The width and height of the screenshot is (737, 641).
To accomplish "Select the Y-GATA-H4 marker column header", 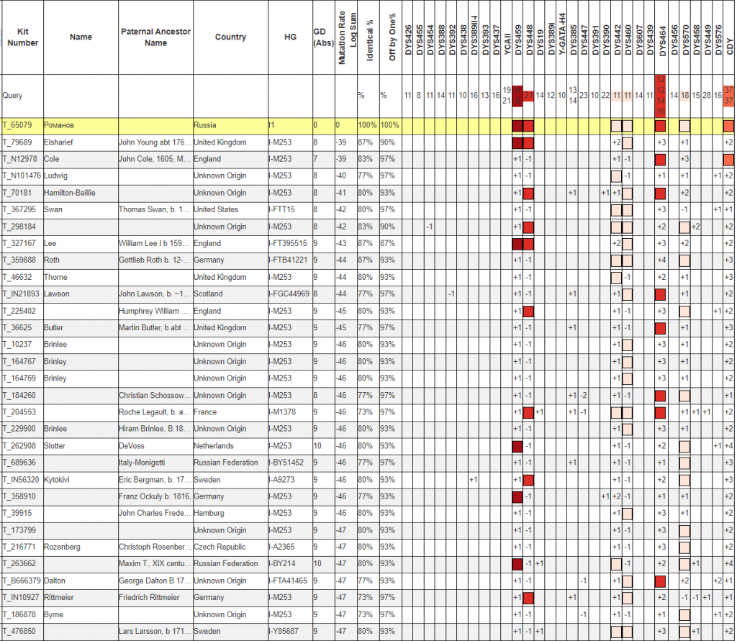I will (x=562, y=37).
